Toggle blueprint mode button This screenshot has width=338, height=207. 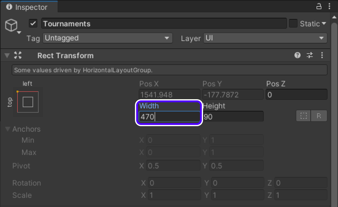[x=303, y=116]
